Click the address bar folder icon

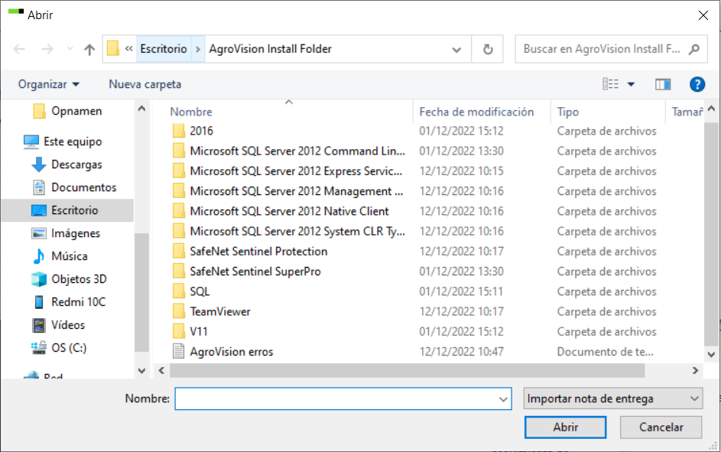coord(113,48)
